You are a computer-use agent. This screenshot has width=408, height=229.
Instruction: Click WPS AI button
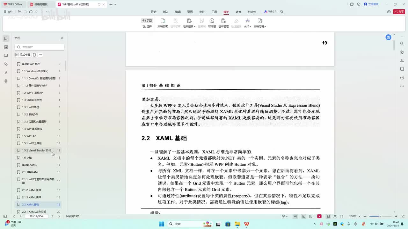(x=271, y=12)
